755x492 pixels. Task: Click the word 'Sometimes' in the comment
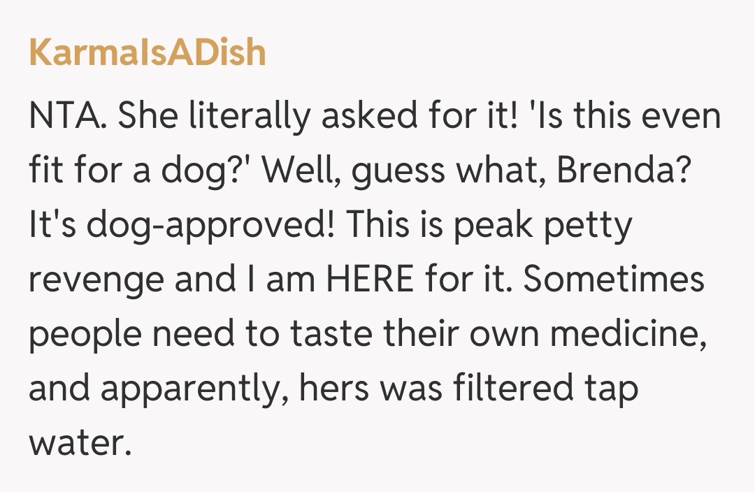coord(614,280)
